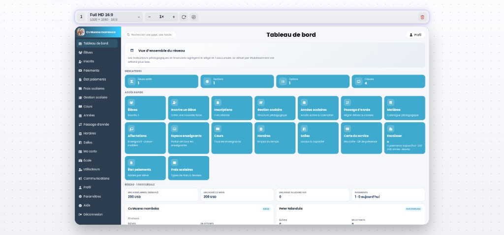This screenshot has width=504, height=235.
Task: Click the Déconnexion logout icon
Action: (80, 214)
